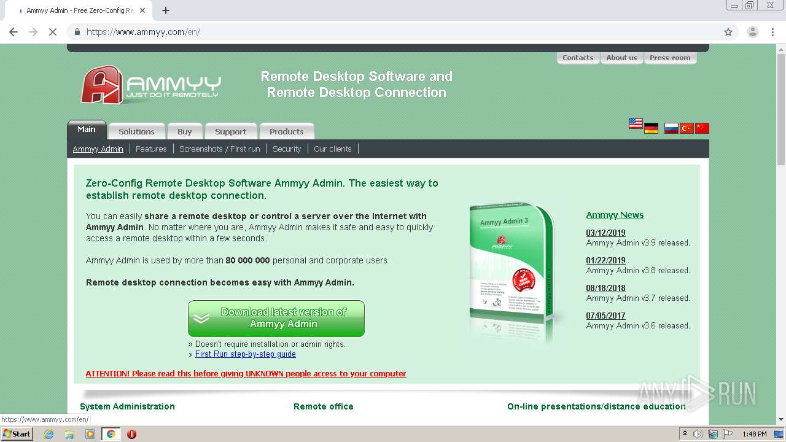Open the Products tab
This screenshot has width=786, height=442.
[x=287, y=131]
